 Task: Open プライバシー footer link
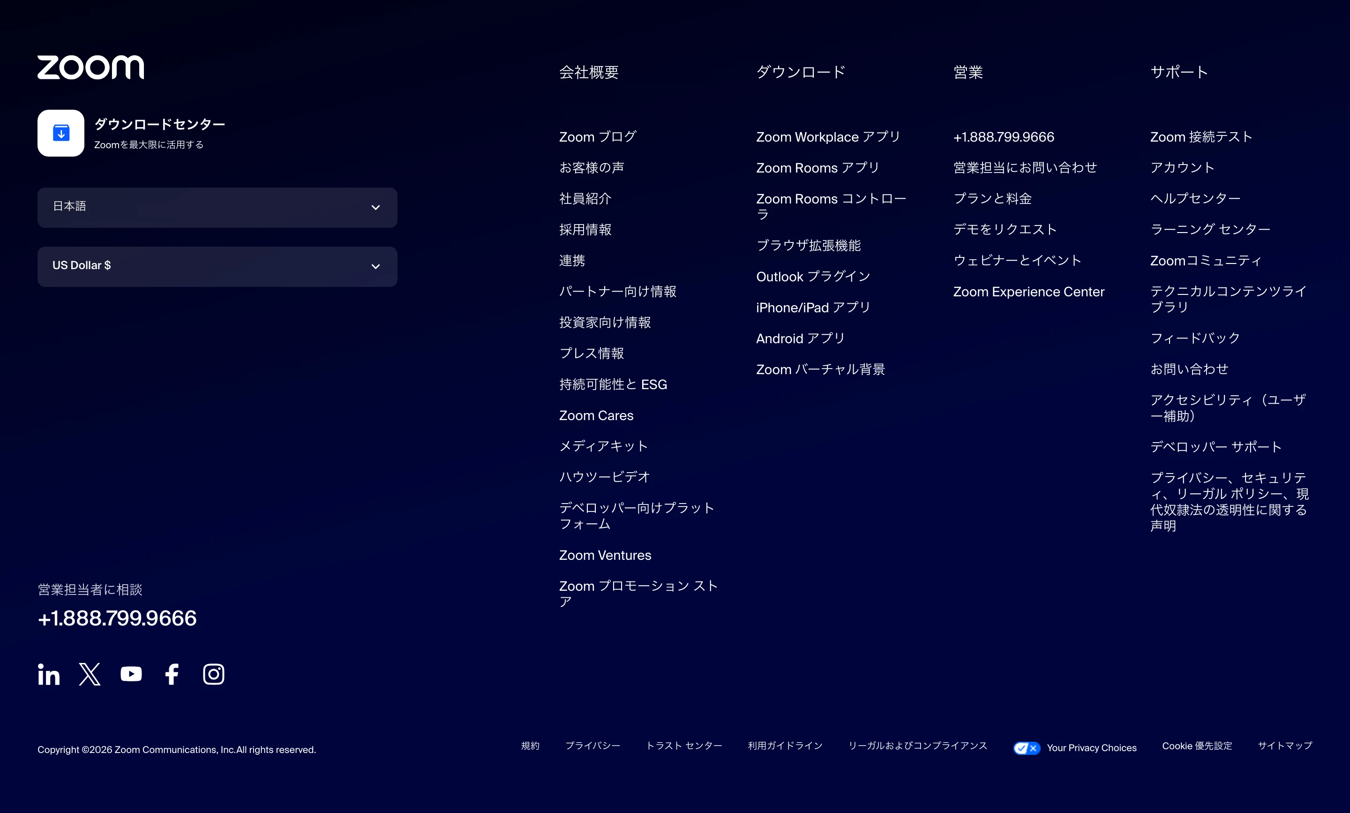coord(592,745)
